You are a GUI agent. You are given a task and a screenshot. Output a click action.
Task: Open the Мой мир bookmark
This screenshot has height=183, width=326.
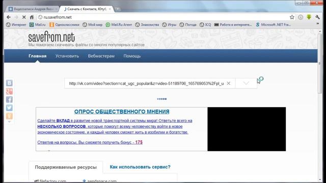pyautogui.click(x=93, y=25)
